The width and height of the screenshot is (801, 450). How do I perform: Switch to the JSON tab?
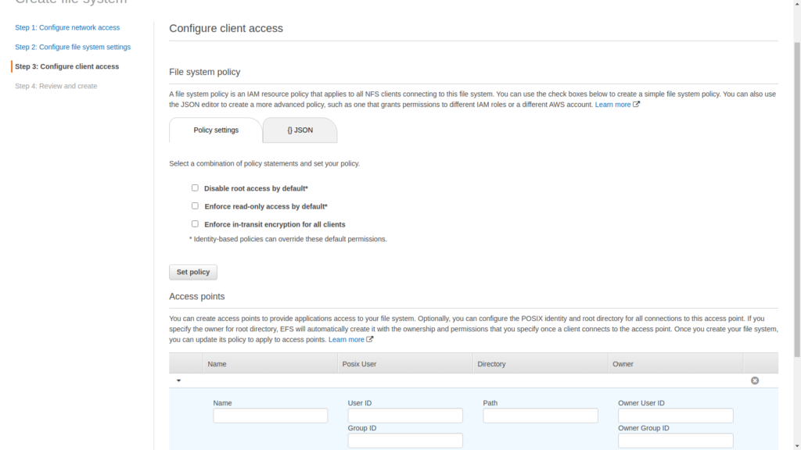pyautogui.click(x=300, y=130)
